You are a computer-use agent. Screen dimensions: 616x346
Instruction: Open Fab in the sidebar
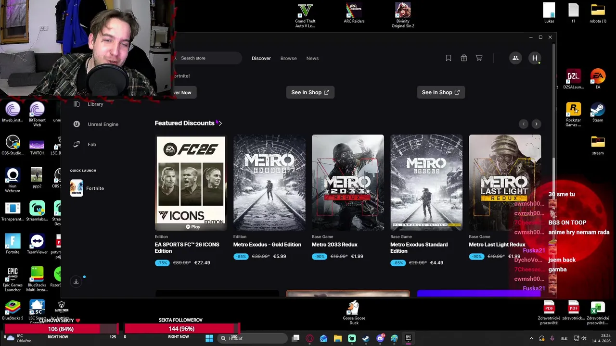click(x=92, y=144)
